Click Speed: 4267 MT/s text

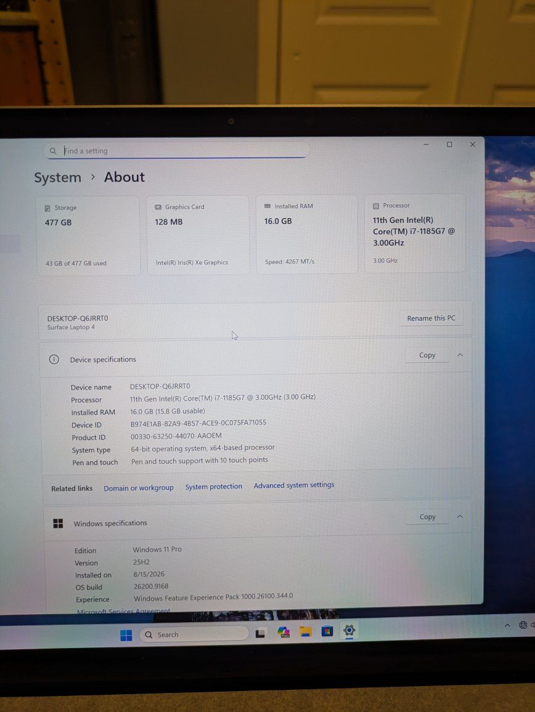coord(290,262)
